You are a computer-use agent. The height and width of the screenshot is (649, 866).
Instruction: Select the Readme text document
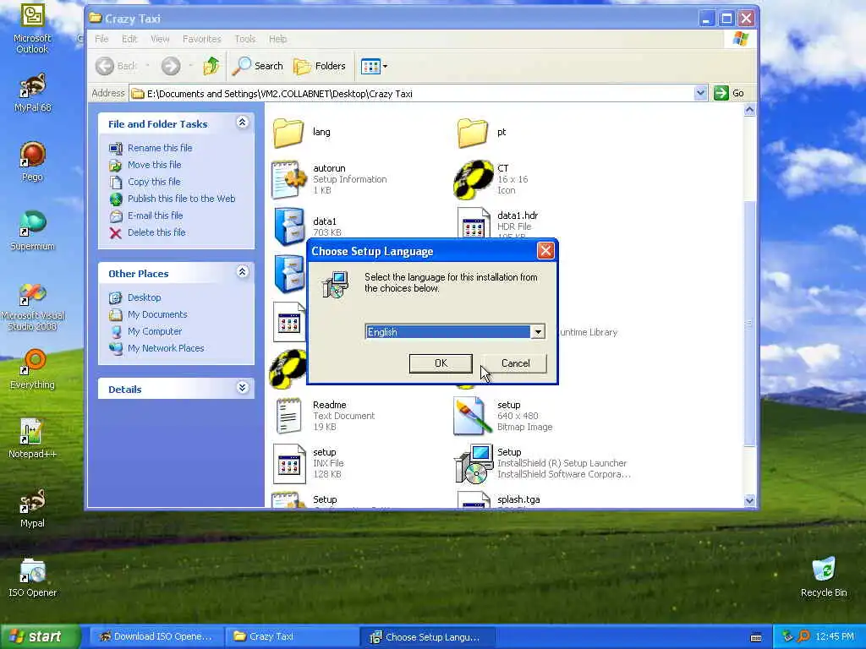tap(324, 416)
